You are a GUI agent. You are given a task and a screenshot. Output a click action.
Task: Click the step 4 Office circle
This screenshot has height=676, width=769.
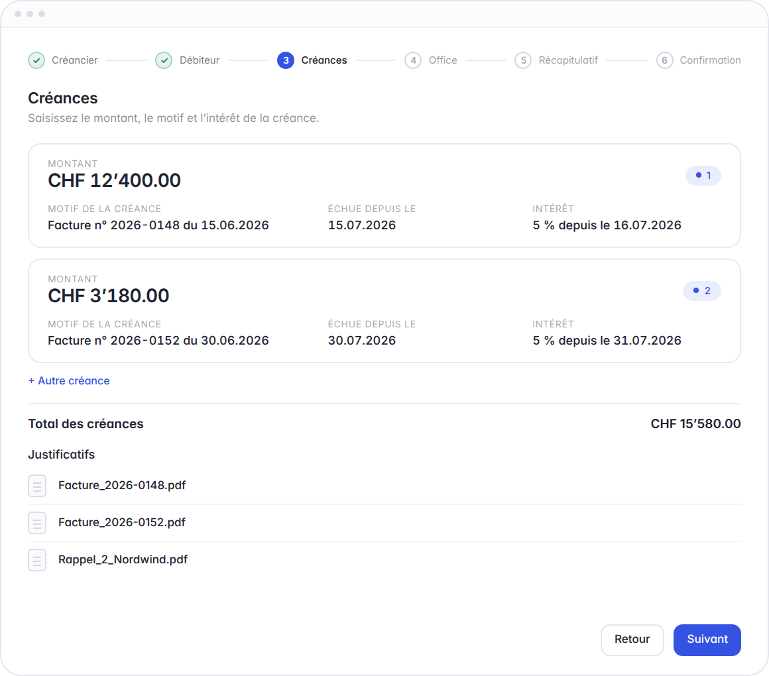413,60
